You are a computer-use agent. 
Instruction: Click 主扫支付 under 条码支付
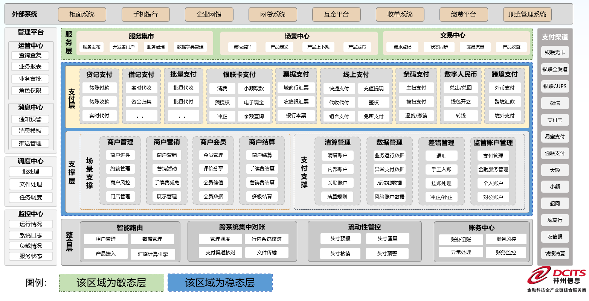[416, 88]
